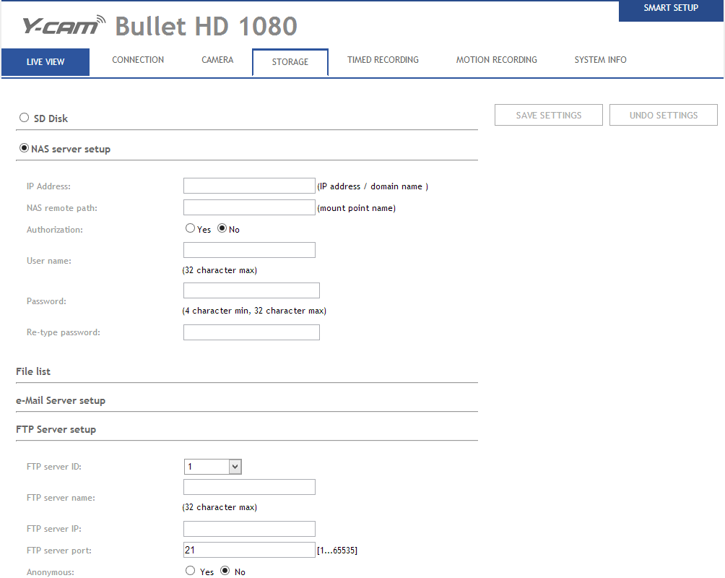Screen dimensions: 725x578
Task: Select NAS server setup radio button
Action: point(25,149)
